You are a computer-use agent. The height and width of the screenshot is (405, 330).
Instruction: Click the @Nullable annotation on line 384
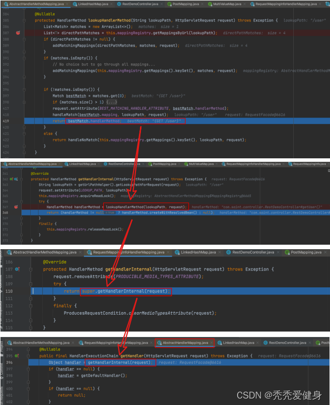coord(45,14)
